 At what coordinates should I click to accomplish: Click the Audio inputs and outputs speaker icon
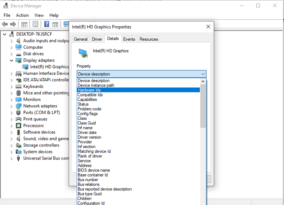(x=19, y=41)
